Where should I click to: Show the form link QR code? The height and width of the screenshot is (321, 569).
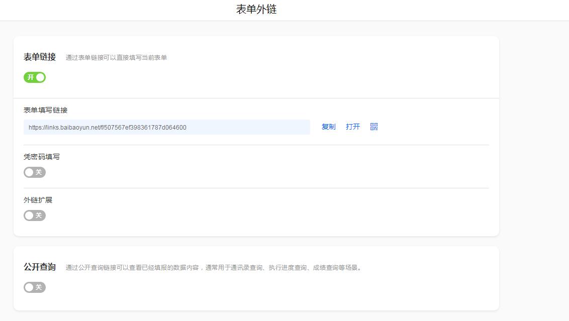374,127
